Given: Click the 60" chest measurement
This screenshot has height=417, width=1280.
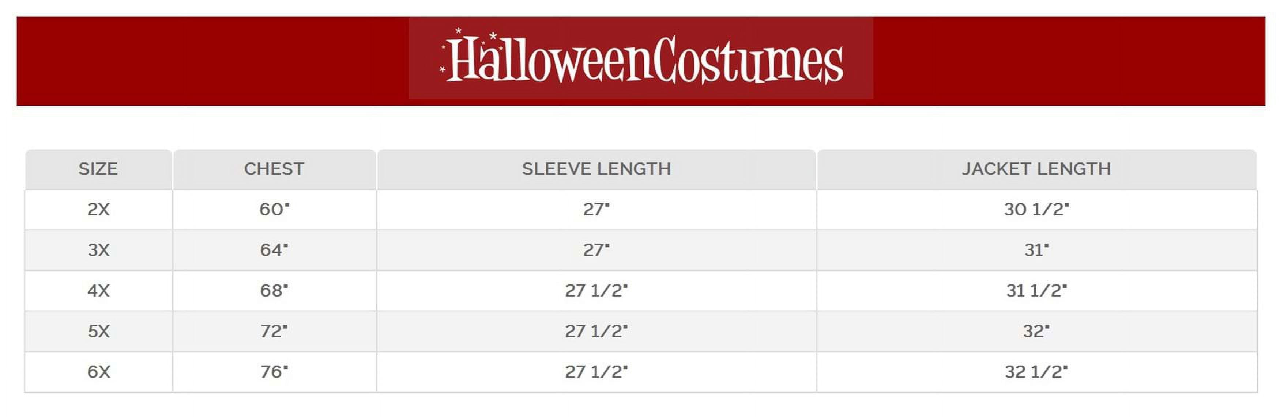Looking at the screenshot, I should point(274,210).
